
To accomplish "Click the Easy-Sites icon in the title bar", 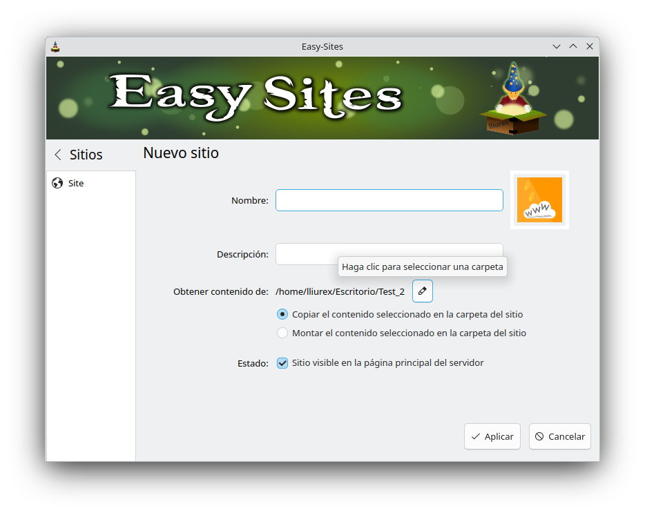I will point(55,46).
